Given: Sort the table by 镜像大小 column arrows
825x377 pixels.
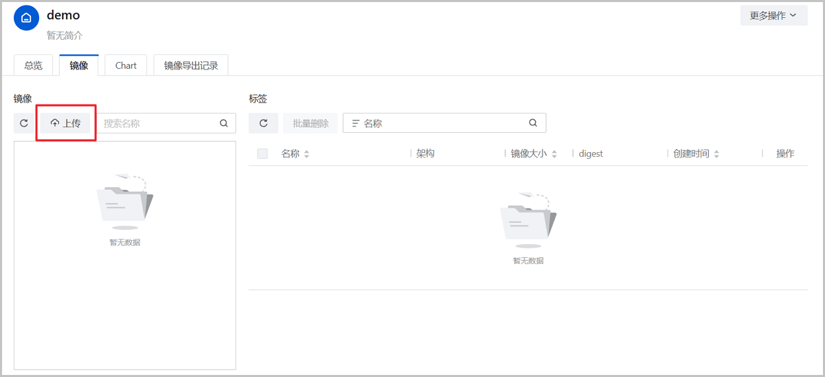Looking at the screenshot, I should pos(554,154).
